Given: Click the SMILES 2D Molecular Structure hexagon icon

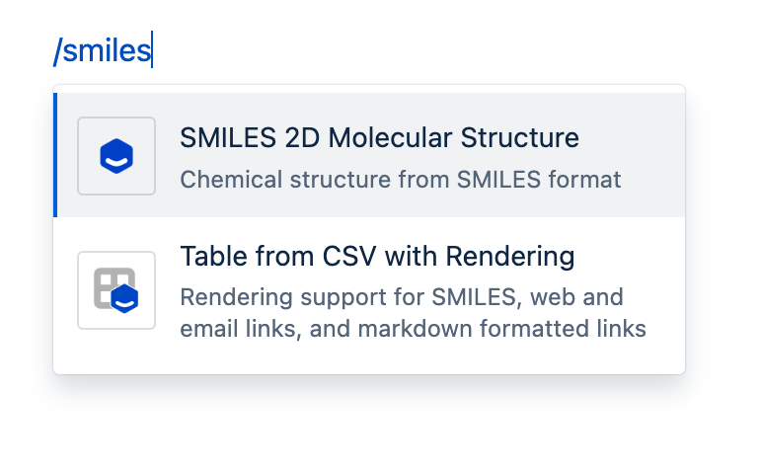Looking at the screenshot, I should point(116,156).
